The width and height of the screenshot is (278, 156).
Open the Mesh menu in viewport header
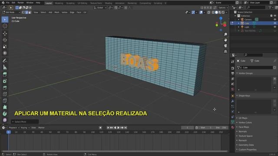57,13
